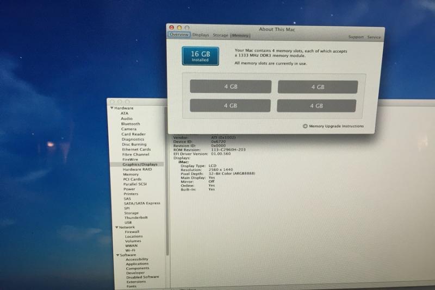Select Printers in the sidebar
435x290 pixels.
130,194
